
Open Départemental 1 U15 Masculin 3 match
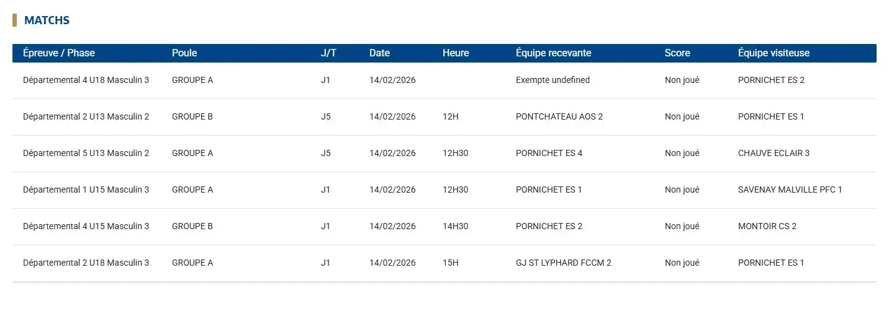click(x=86, y=190)
